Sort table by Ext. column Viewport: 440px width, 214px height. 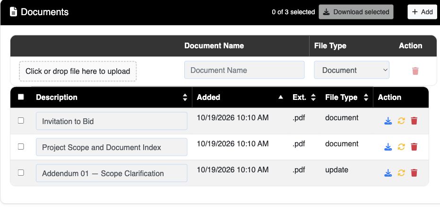click(313, 98)
